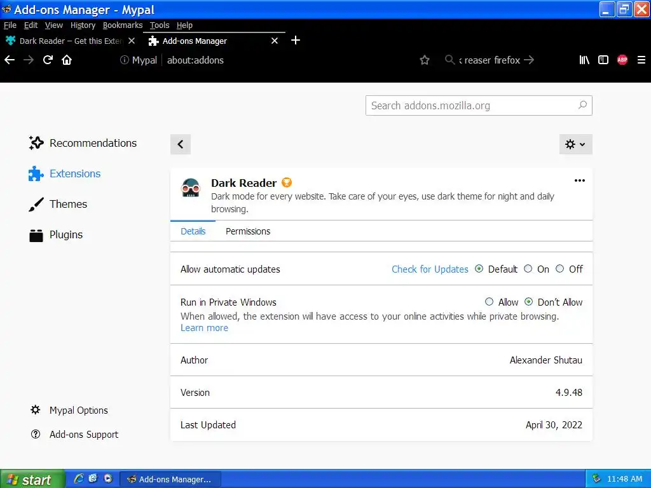Return to the extensions list via back chevron
This screenshot has height=488, width=651.
click(181, 144)
